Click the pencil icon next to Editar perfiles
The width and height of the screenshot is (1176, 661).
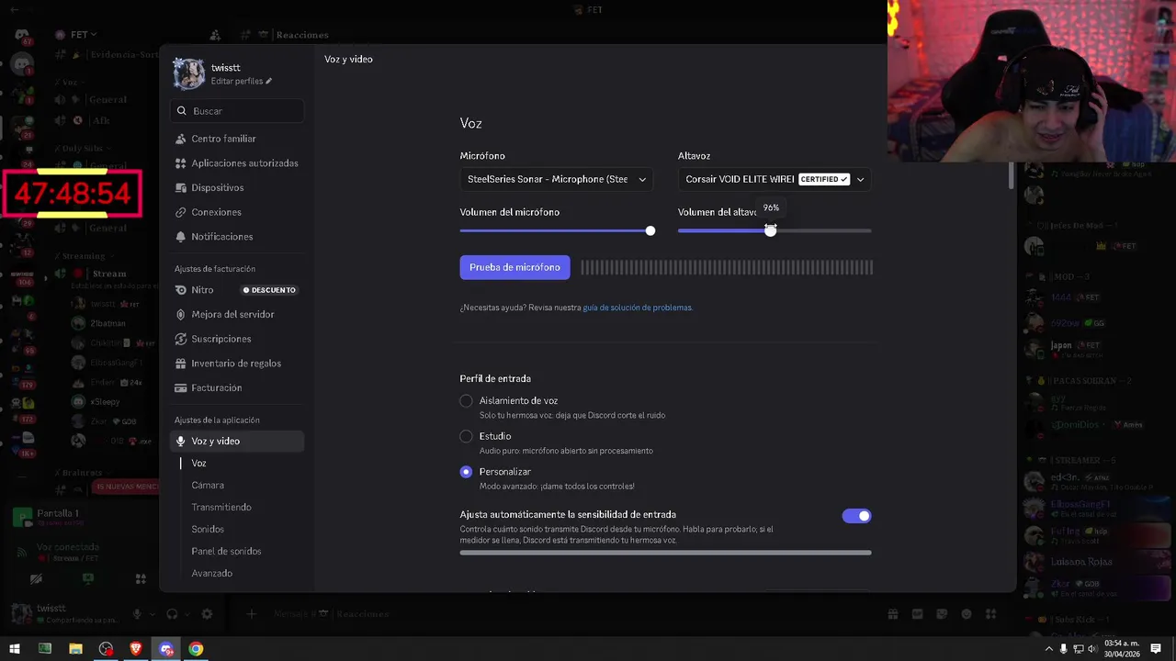pyautogui.click(x=268, y=82)
